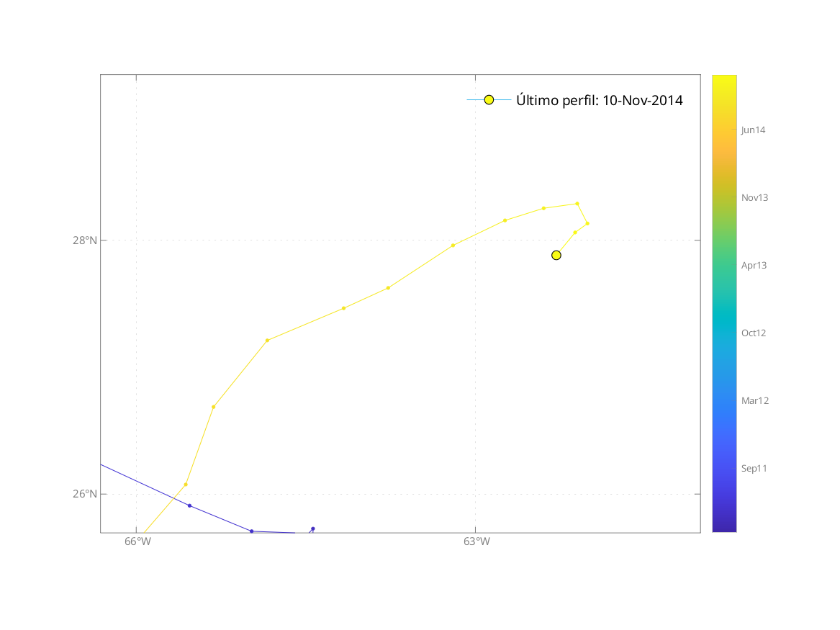Screen dimensions: 840x630
Task: Click the 26°N latitude axis label
Action: coord(84,494)
